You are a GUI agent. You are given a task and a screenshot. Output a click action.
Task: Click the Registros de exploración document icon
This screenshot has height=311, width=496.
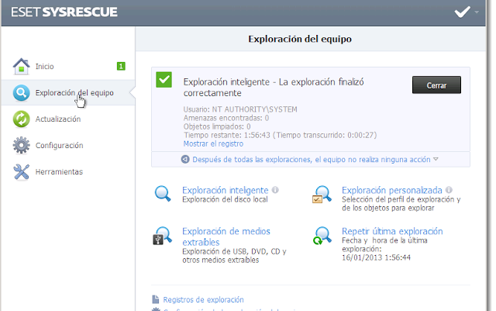(155, 299)
